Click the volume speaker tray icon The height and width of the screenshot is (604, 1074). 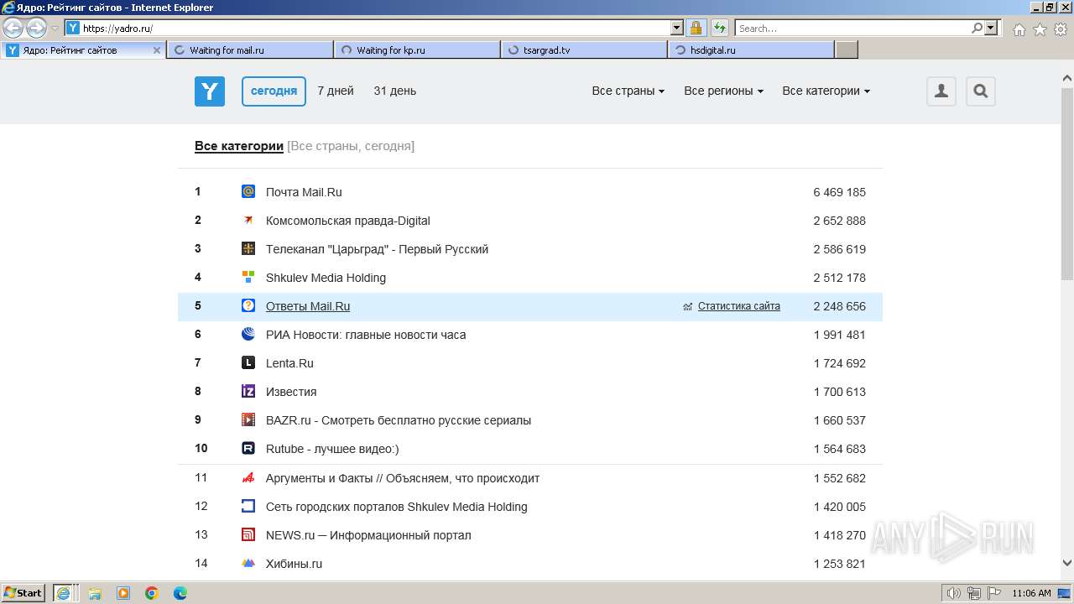[x=954, y=593]
